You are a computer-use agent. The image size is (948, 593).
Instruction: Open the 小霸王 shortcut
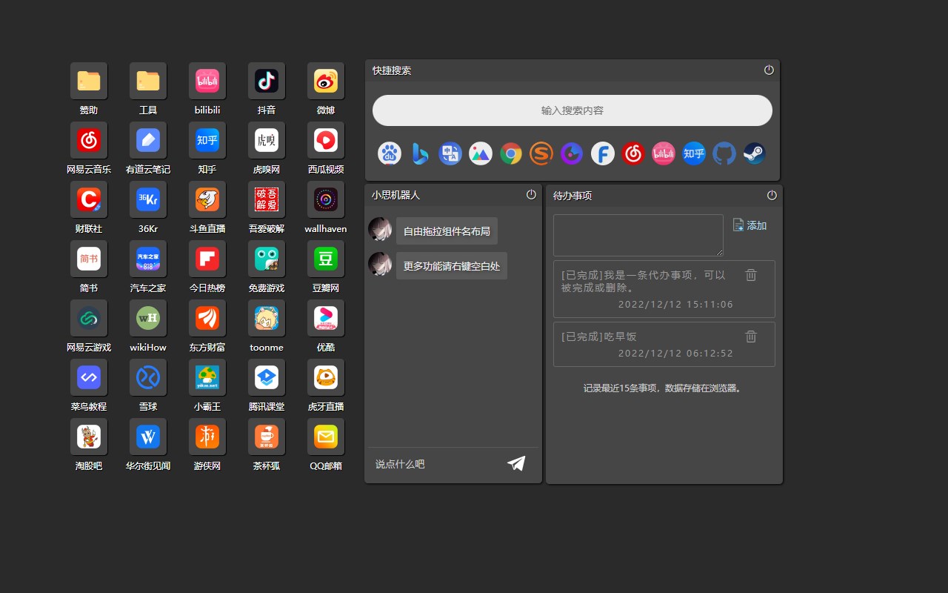coord(207,377)
